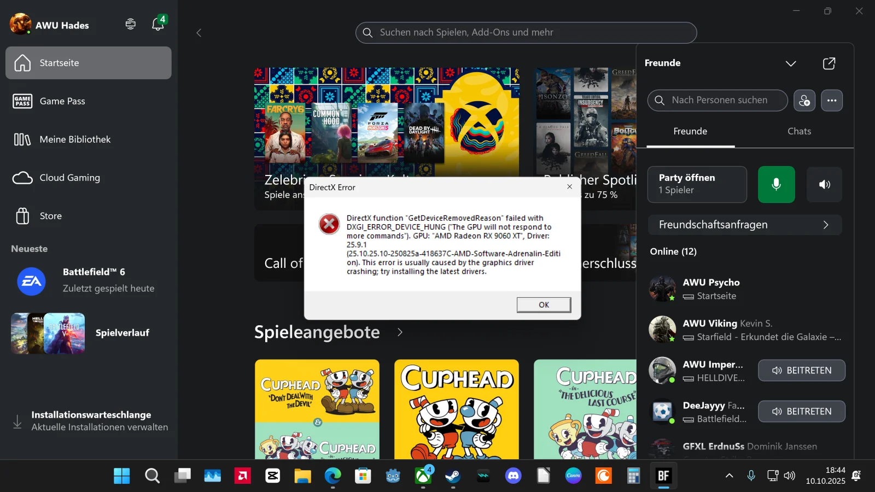Open the Store section
Screen dimensions: 875x492
[x=89, y=216]
